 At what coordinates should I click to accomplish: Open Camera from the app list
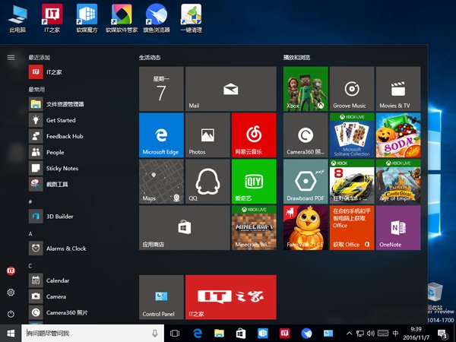point(78,296)
